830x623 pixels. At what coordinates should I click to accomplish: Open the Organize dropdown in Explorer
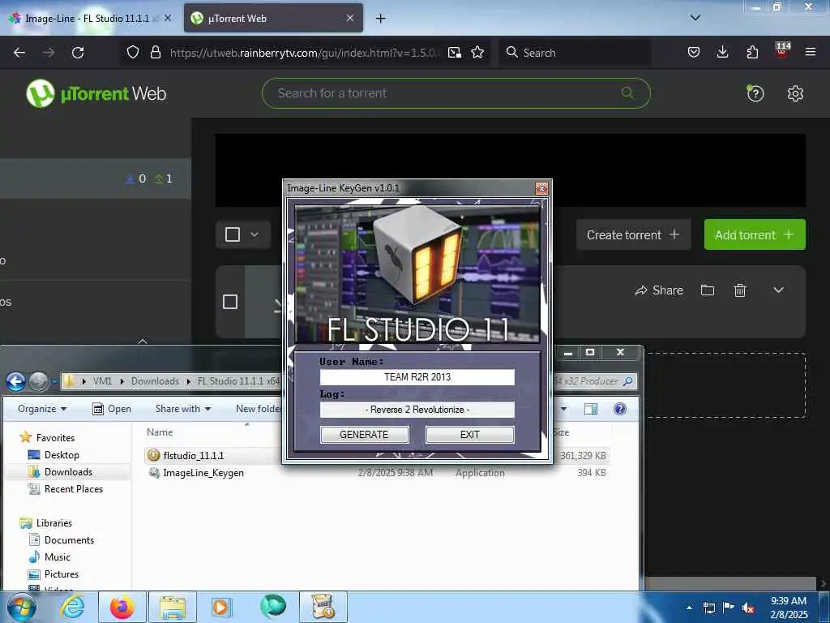(42, 409)
